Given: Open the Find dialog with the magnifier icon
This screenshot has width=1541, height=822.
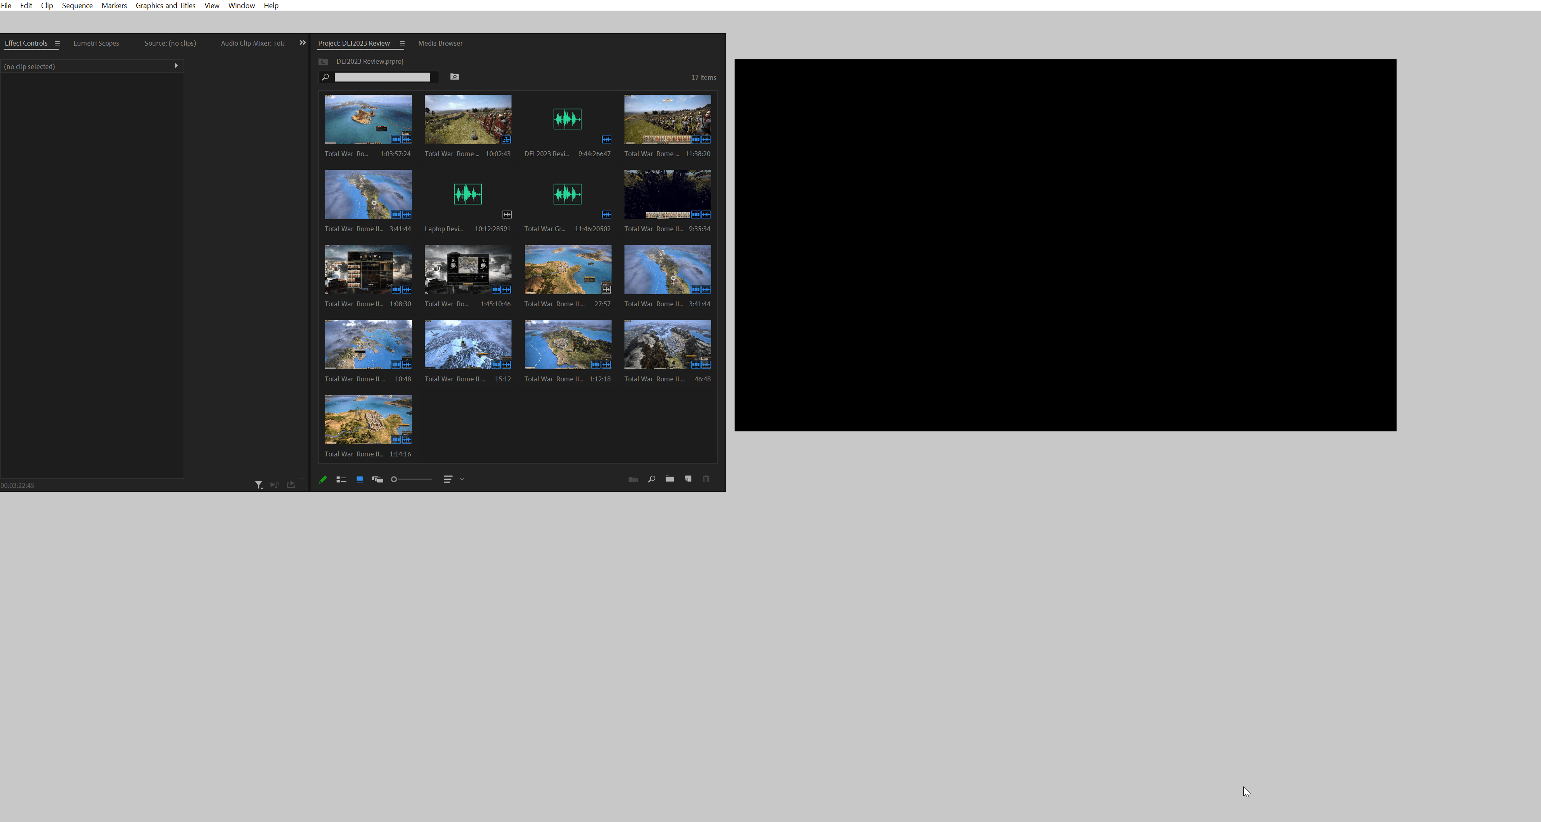Looking at the screenshot, I should tap(652, 479).
